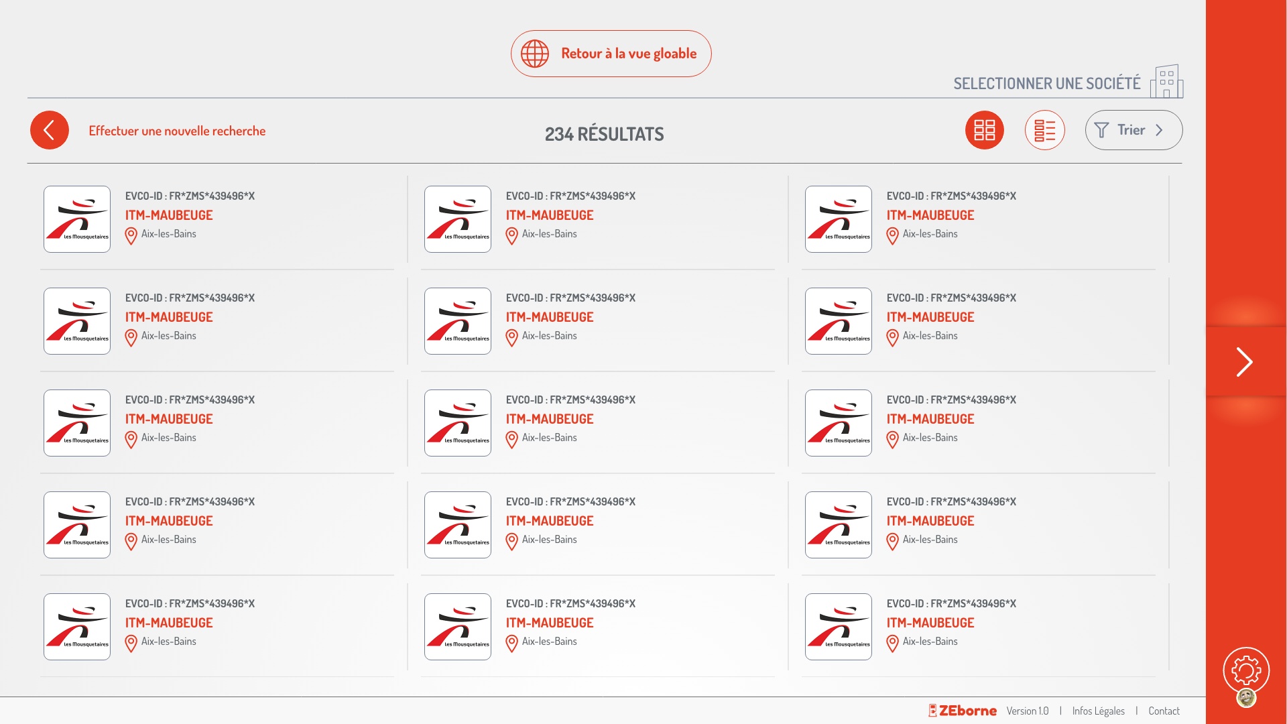Click the funnel filter icon

pos(1101,130)
